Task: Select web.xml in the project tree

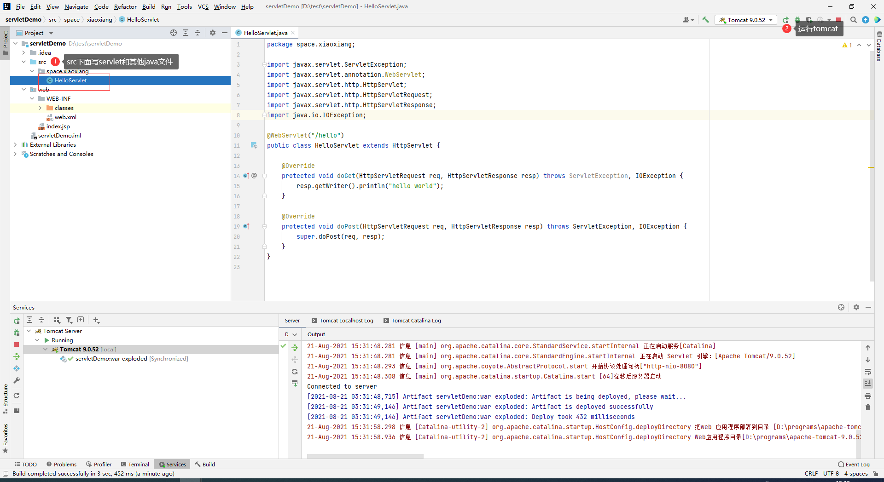Action: click(x=65, y=117)
